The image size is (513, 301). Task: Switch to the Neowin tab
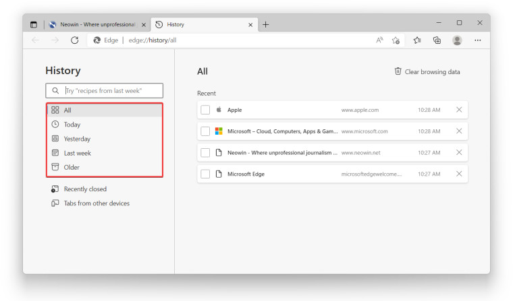(x=97, y=24)
